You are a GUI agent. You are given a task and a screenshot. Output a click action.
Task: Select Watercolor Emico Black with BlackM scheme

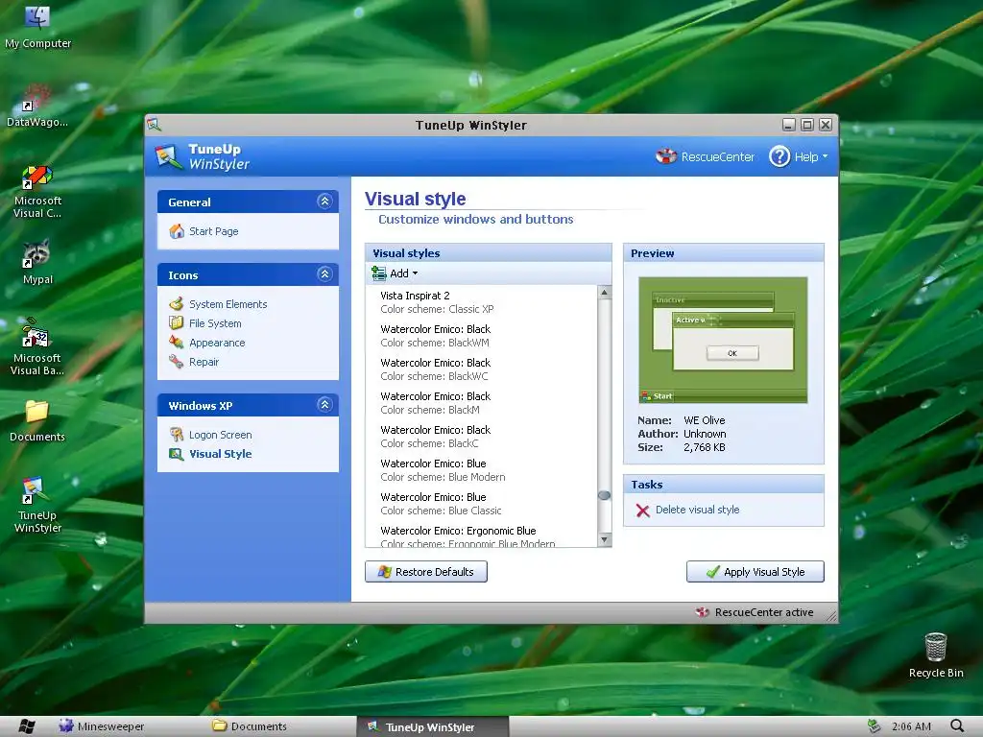click(x=482, y=403)
